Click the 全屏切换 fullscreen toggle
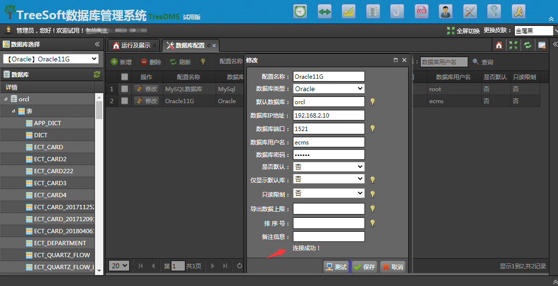 [463, 31]
